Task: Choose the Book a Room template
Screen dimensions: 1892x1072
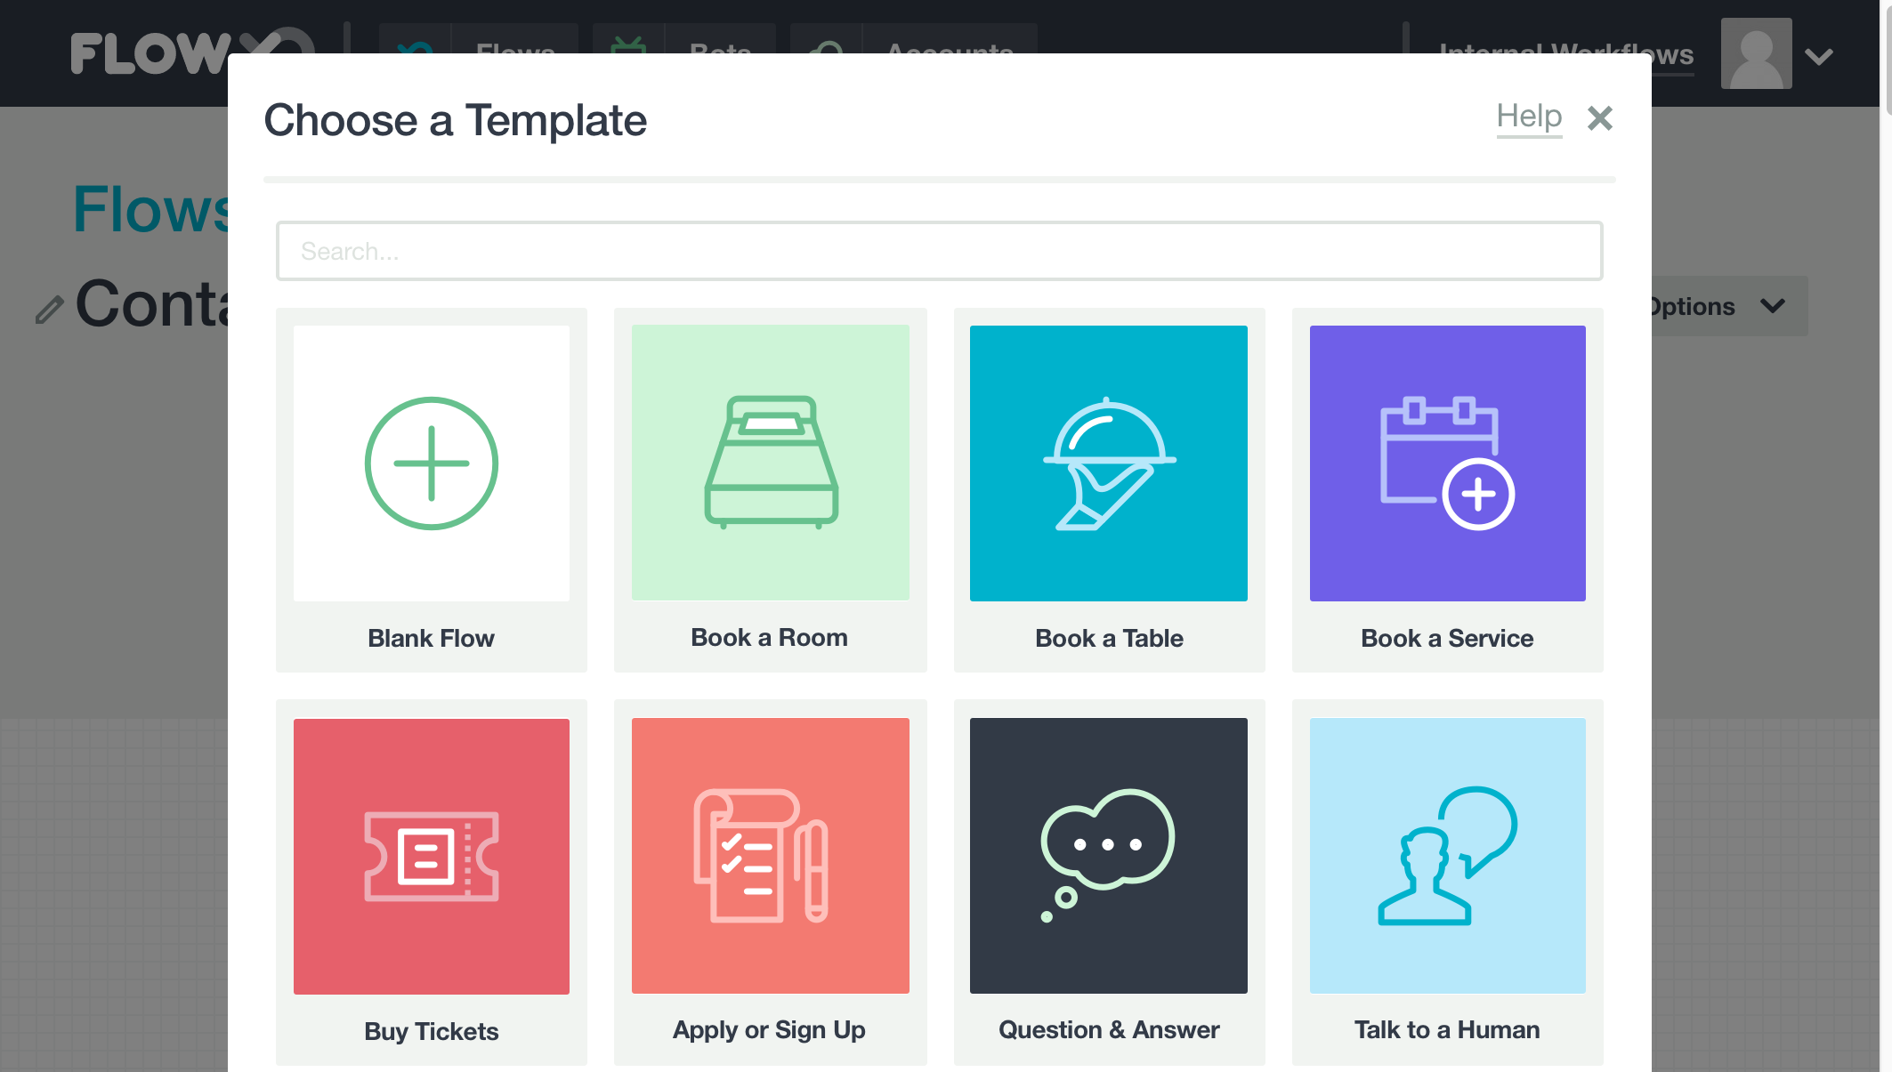Action: coord(770,489)
